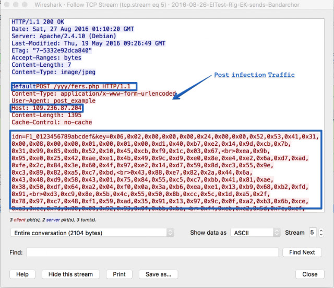Click the payload line starting 0x31,0x99,0x85
Image resolution: width=334 pixels, height=288 pixels.
(141, 151)
